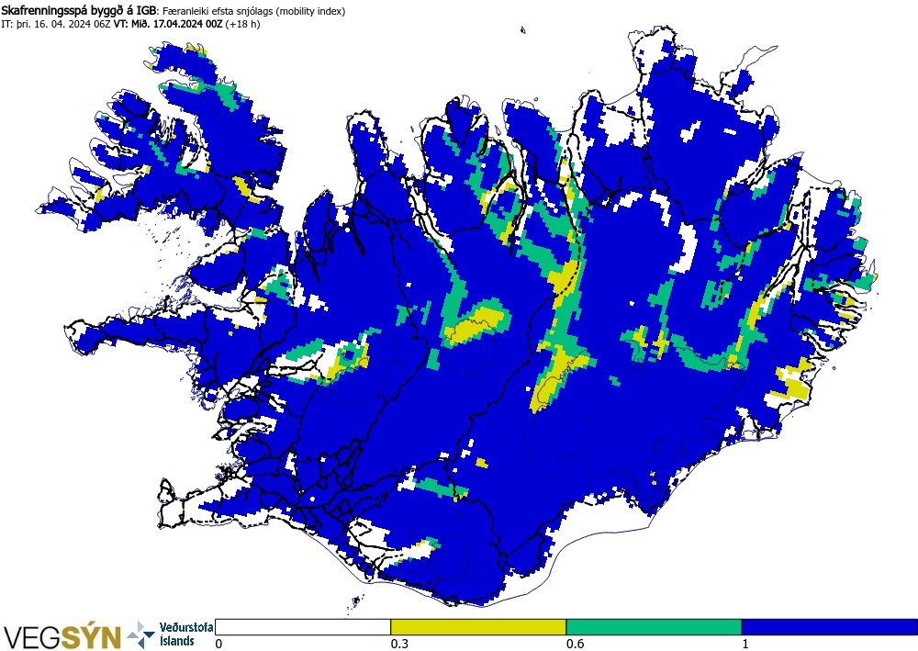Select the blue legend swatch above 1
Image resolution: width=918 pixels, height=651 pixels.
pyautogui.click(x=830, y=627)
